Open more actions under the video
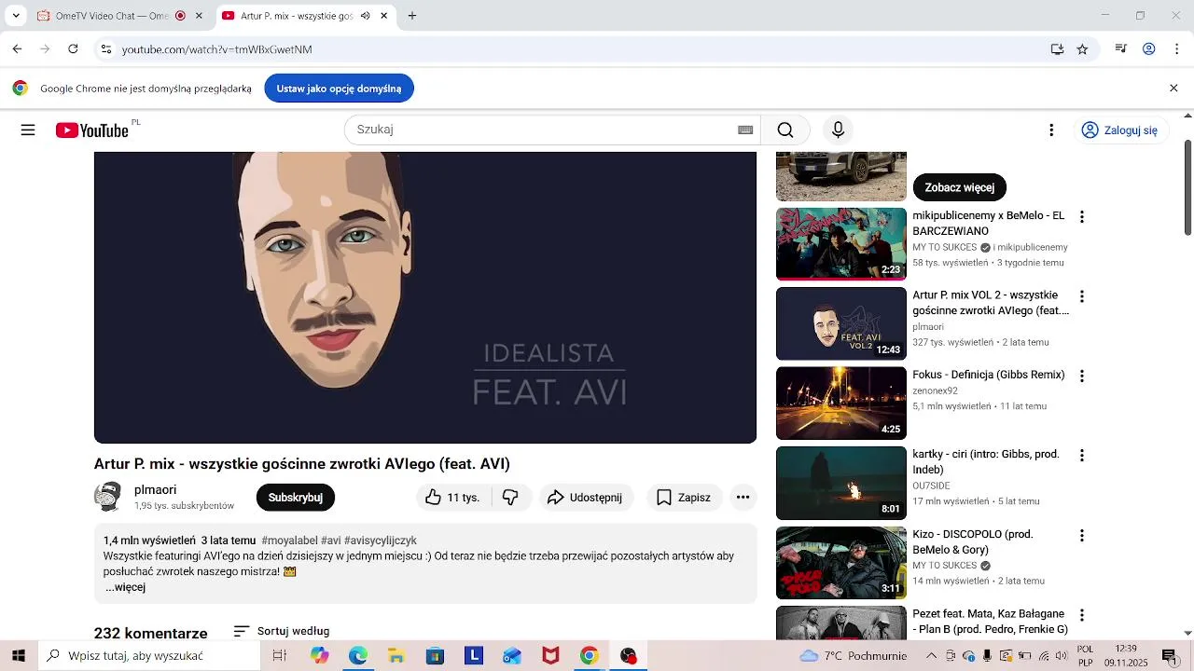Image resolution: width=1194 pixels, height=671 pixels. [x=743, y=498]
